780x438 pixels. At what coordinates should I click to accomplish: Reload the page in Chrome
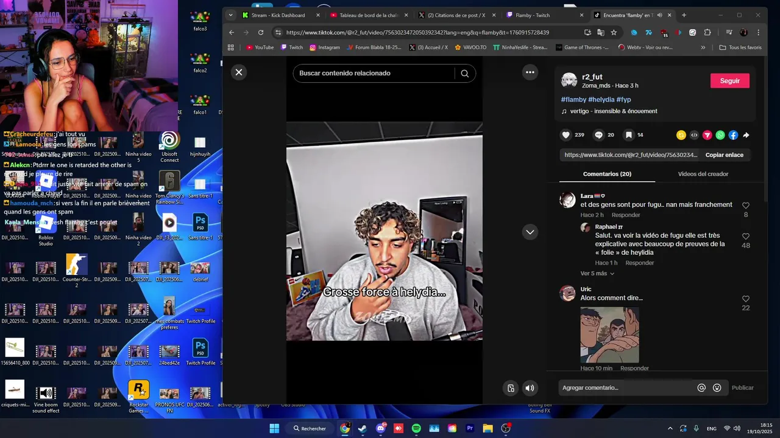(261, 32)
